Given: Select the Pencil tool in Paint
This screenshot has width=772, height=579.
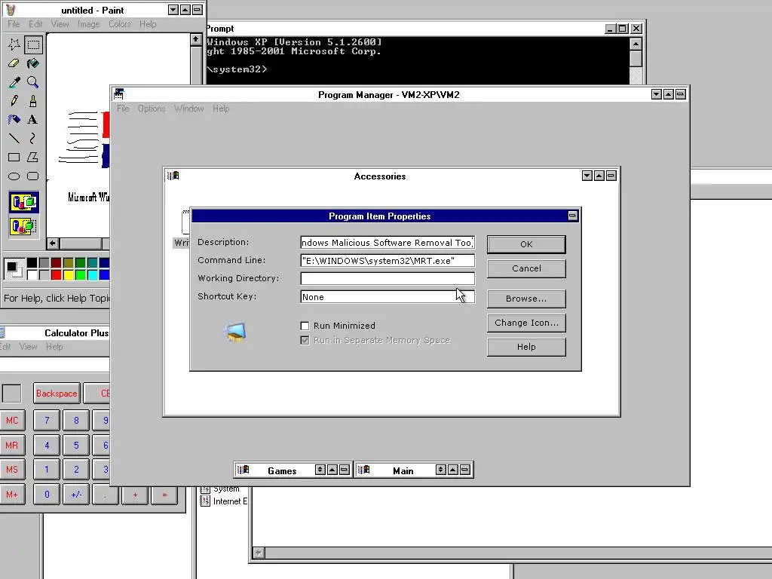Looking at the screenshot, I should pos(14,101).
